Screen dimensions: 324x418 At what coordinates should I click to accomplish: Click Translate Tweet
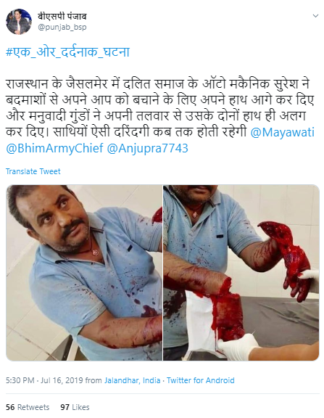[33, 171]
